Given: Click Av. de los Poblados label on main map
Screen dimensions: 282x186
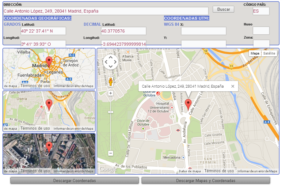Looking at the screenshot, I should point(131,166).
